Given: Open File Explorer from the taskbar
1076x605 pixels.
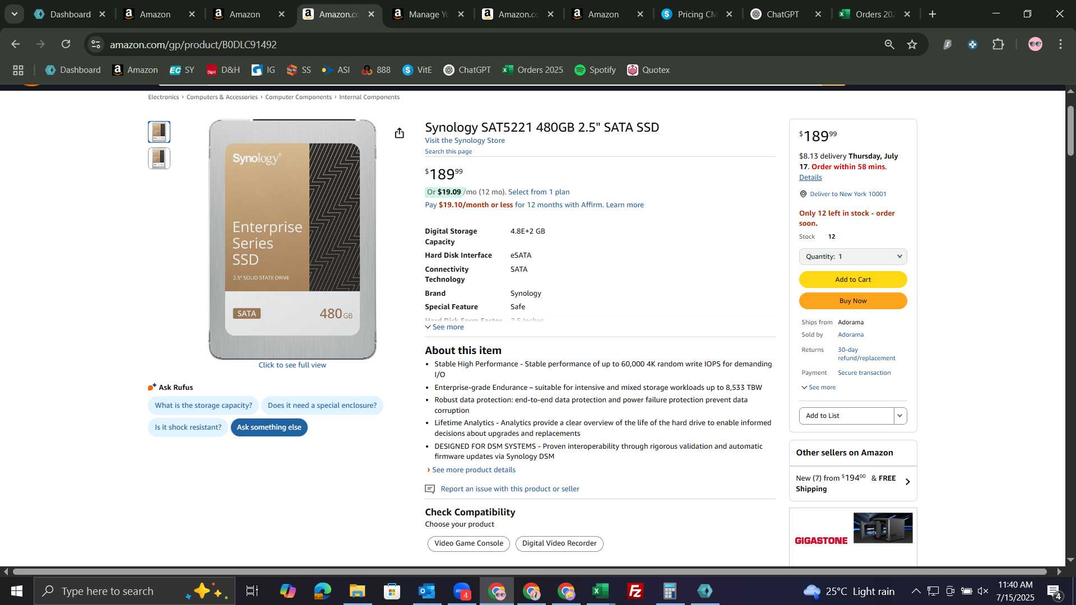Looking at the screenshot, I should [x=358, y=591].
